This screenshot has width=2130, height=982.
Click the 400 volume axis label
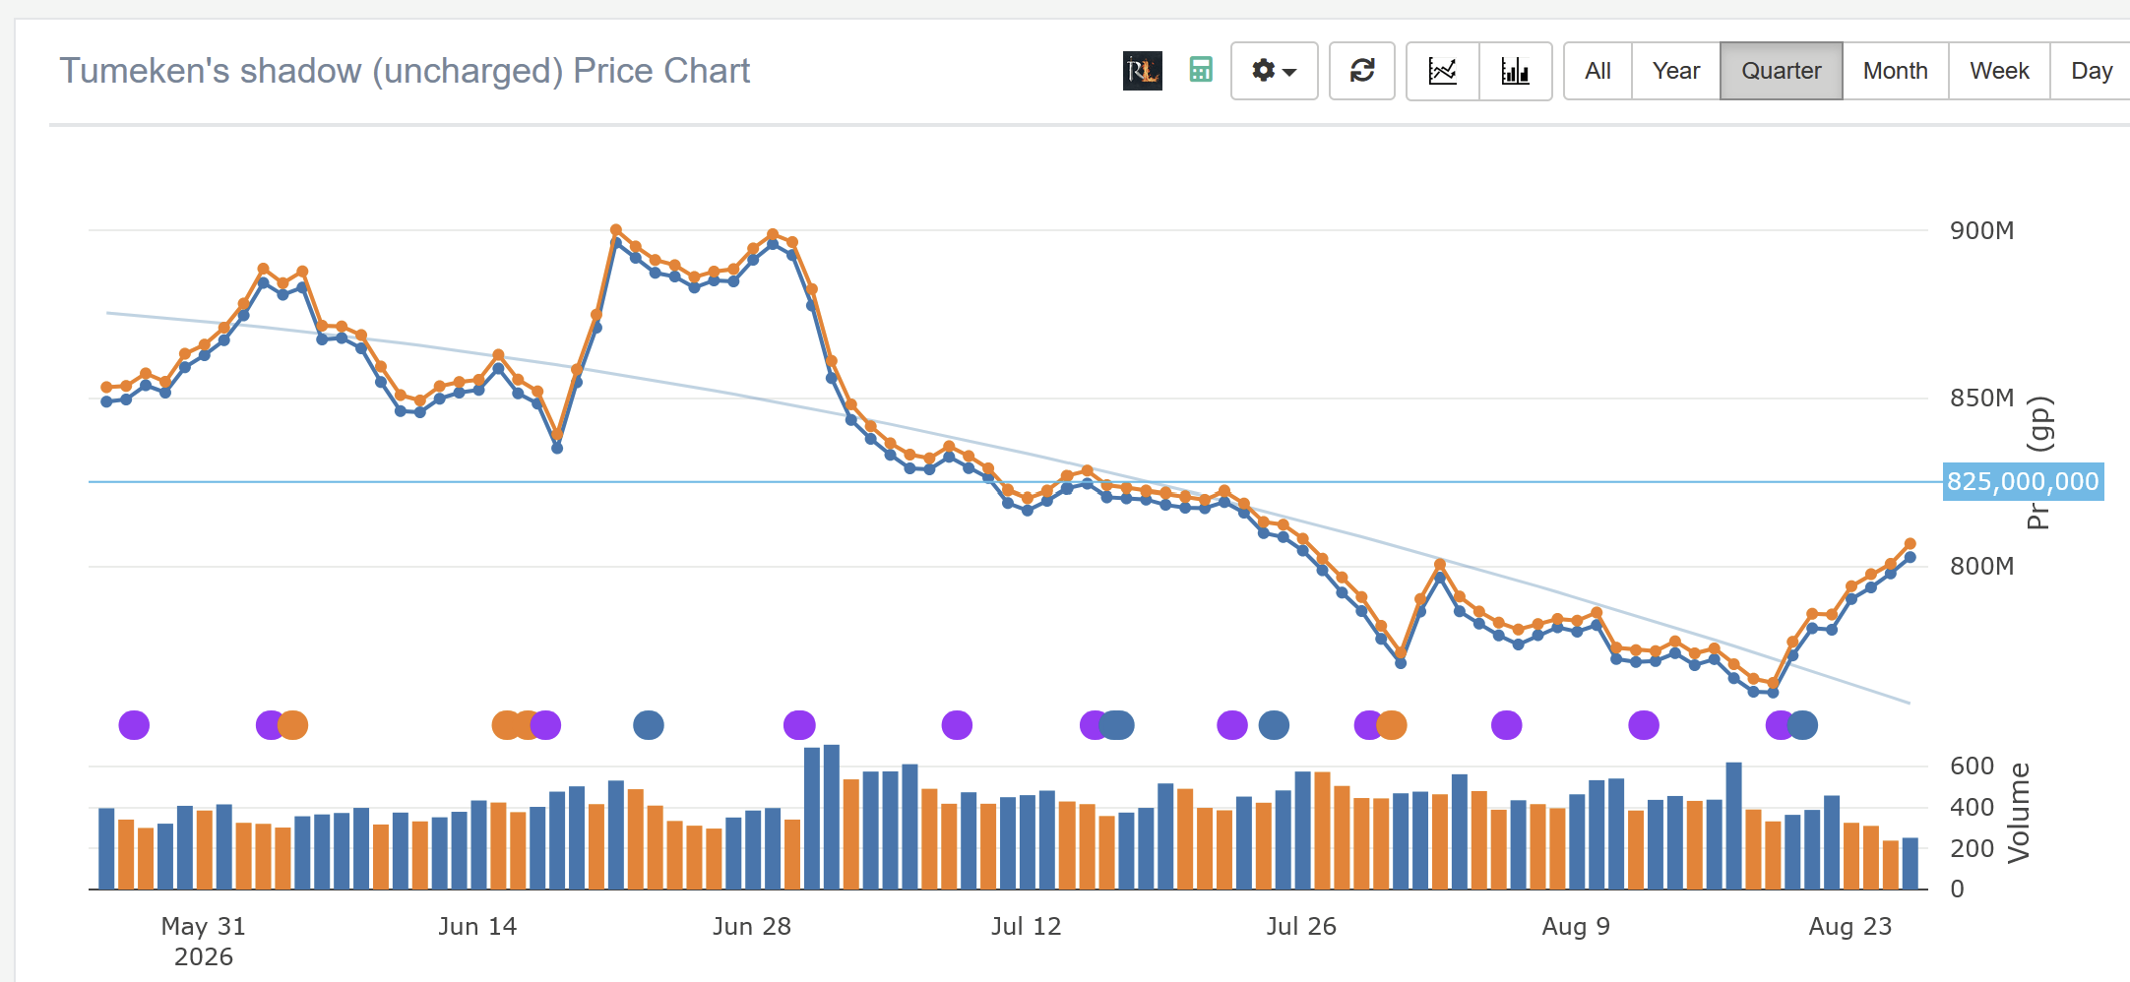[x=1973, y=807]
